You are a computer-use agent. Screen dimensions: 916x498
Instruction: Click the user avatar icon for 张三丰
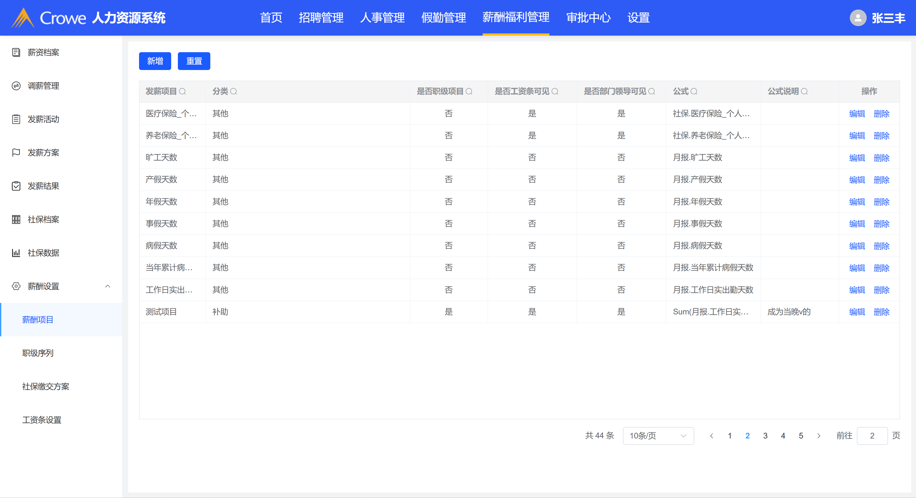coord(858,18)
